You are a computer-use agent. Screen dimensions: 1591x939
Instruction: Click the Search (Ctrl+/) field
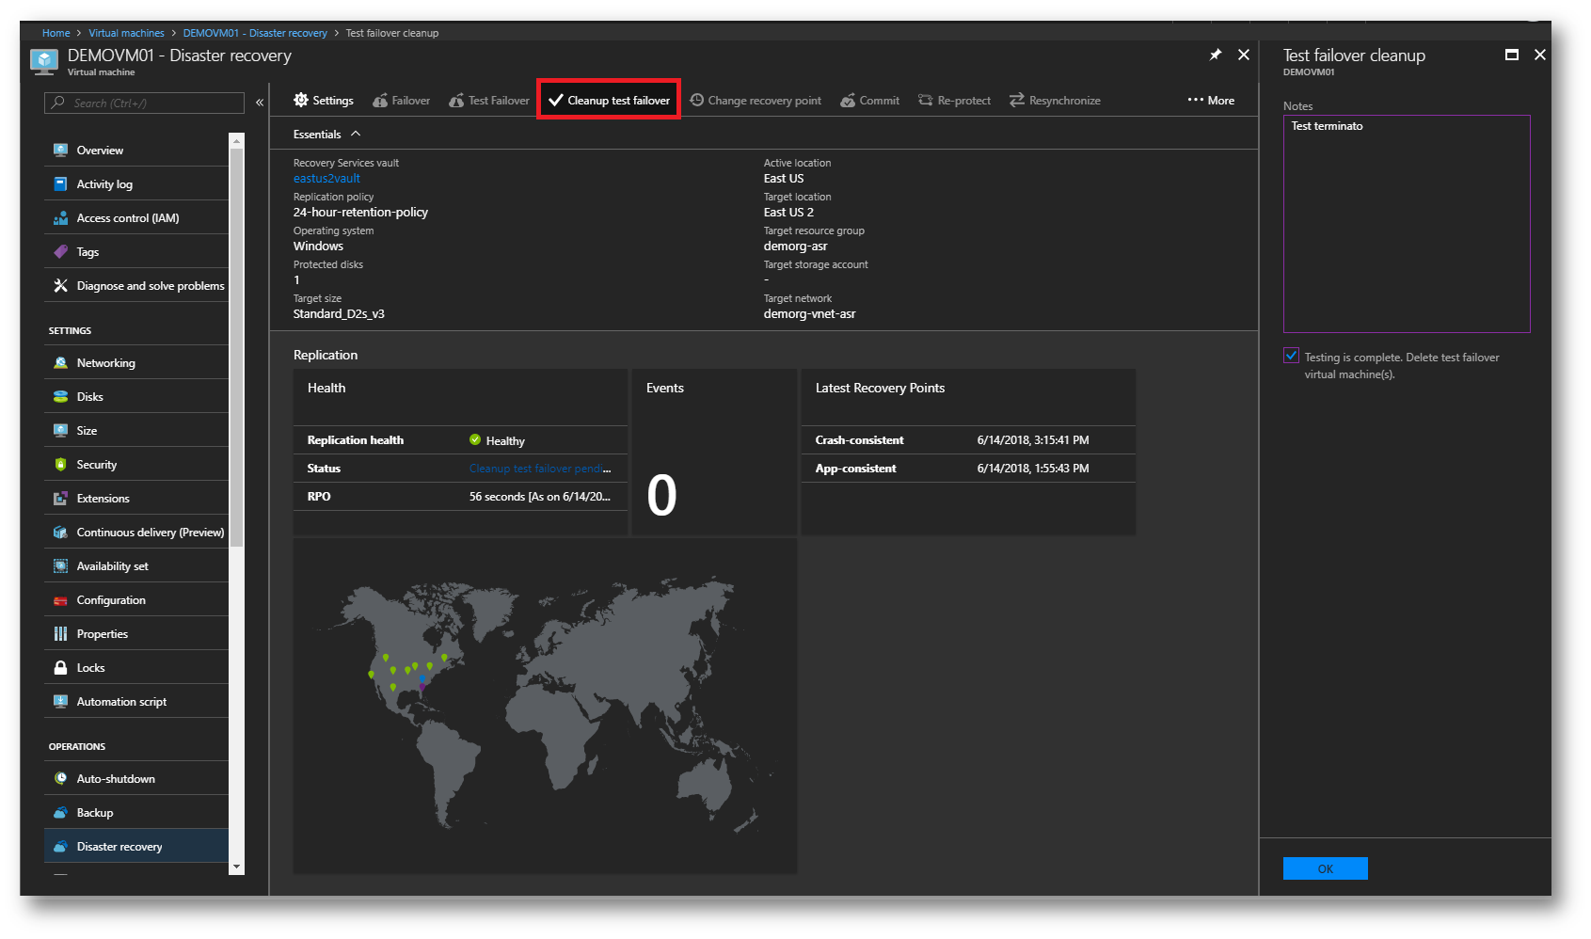144,103
